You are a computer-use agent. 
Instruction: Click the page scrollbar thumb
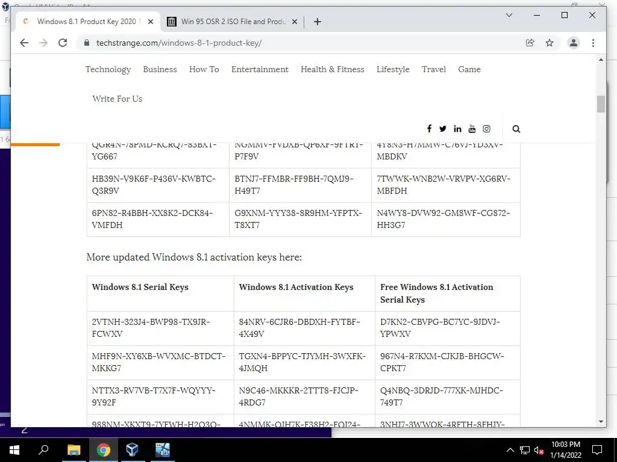coord(601,104)
